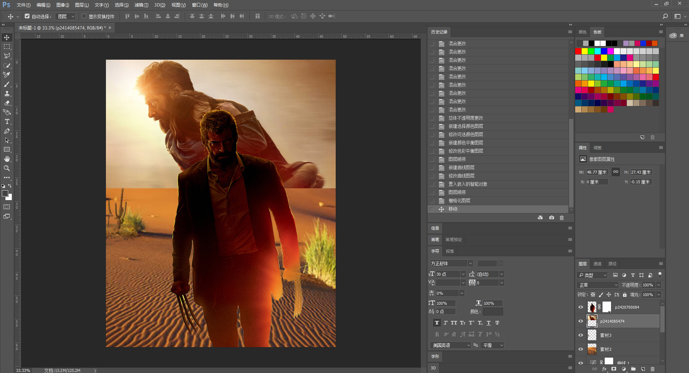
Task: Enable 显示变换控件 checkbox
Action: click(84, 16)
